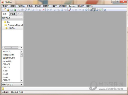Click the folder tree horizontal scrollbar thumb

point(11,47)
